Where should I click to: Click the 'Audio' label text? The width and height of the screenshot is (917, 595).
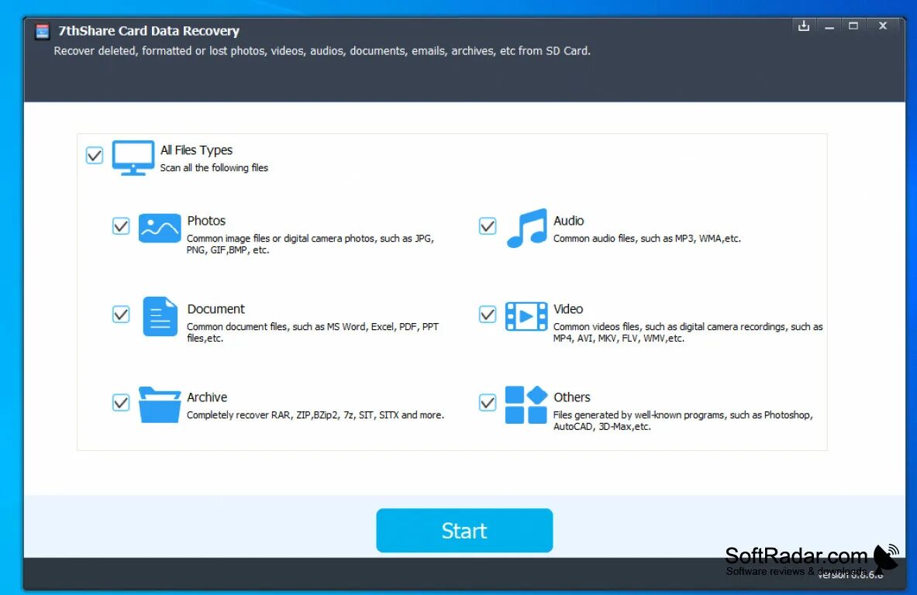coord(569,221)
